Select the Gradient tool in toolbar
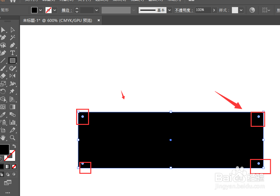The width and height of the screenshot is (280, 196). (13, 107)
